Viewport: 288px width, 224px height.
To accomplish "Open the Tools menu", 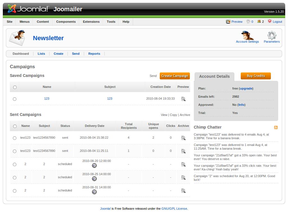I will pyautogui.click(x=111, y=22).
